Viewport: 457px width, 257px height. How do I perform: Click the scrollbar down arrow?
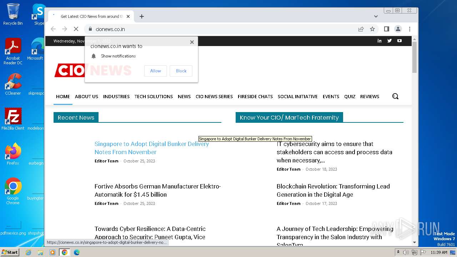(x=415, y=242)
